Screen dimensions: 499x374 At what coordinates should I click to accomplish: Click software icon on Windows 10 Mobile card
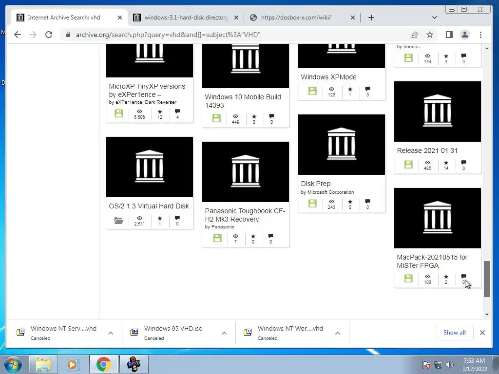tap(216, 118)
